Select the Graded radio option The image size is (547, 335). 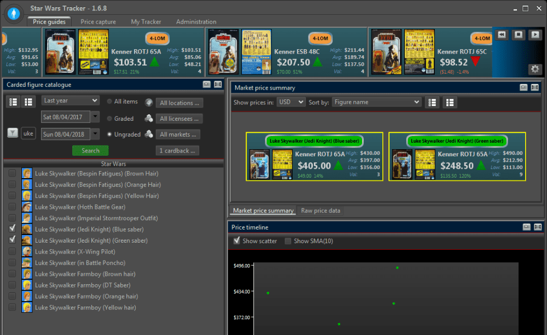click(x=109, y=119)
